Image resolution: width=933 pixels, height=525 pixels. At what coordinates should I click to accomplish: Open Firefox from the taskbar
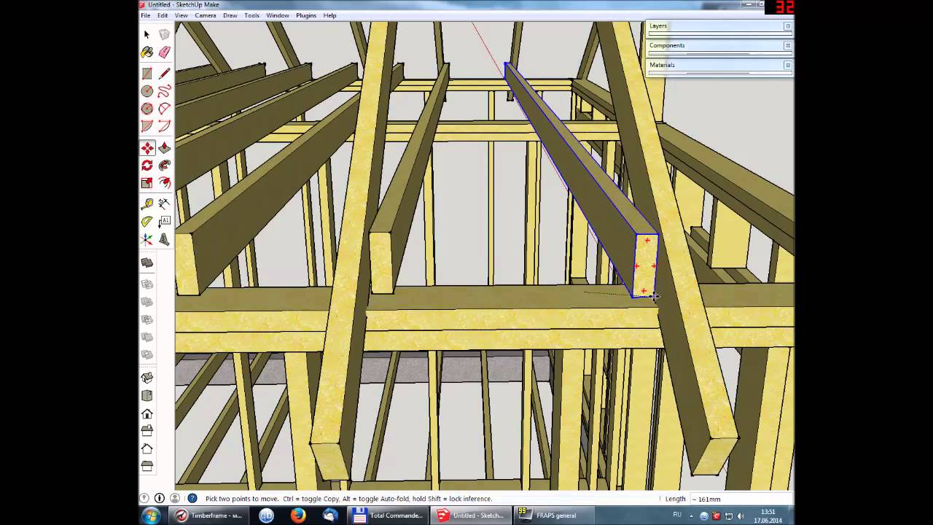click(x=298, y=516)
